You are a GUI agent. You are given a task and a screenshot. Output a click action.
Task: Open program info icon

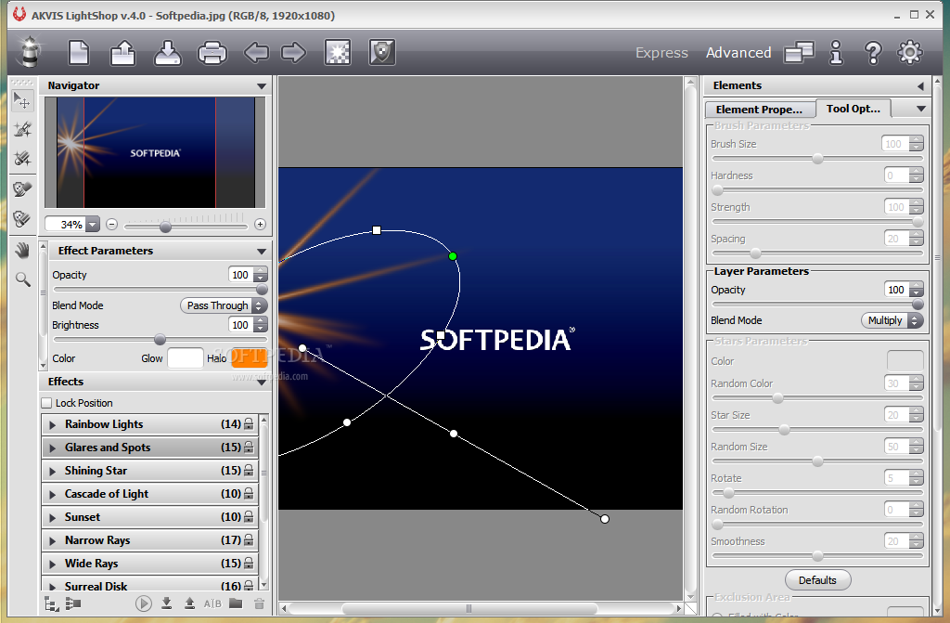(836, 53)
